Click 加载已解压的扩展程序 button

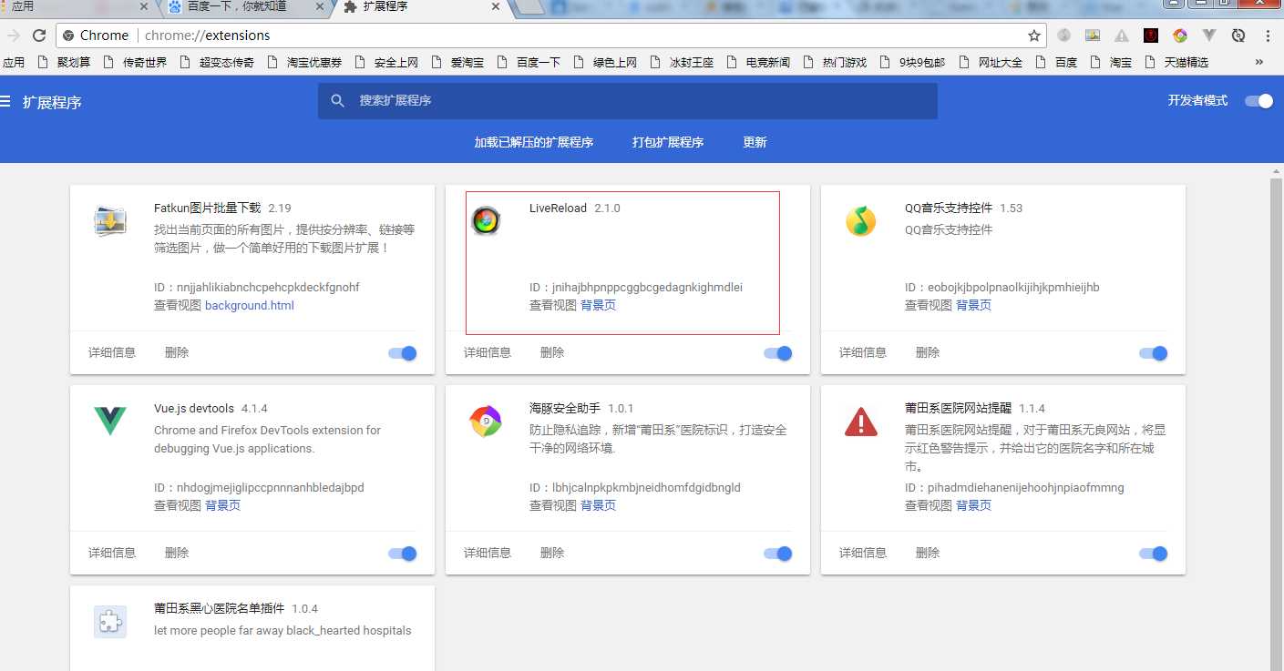[534, 142]
